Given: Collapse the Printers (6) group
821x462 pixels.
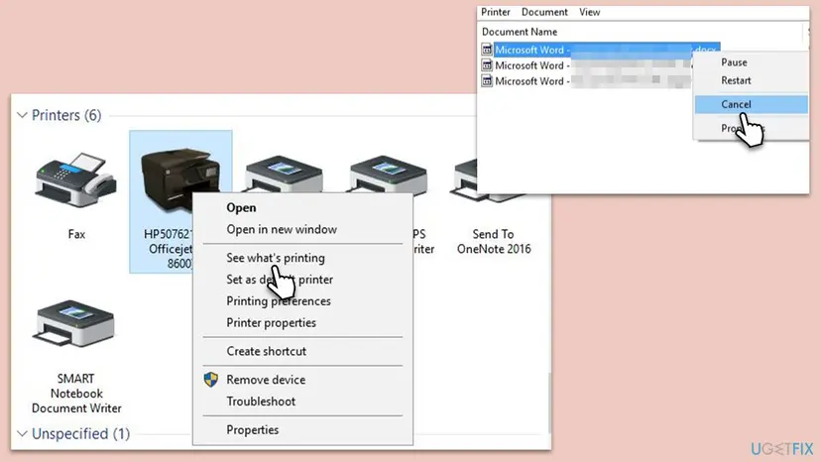Looking at the screenshot, I should pos(22,115).
